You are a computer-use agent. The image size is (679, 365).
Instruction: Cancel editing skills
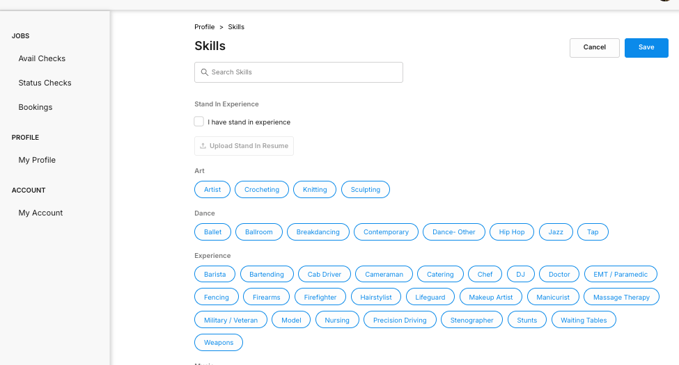(594, 47)
